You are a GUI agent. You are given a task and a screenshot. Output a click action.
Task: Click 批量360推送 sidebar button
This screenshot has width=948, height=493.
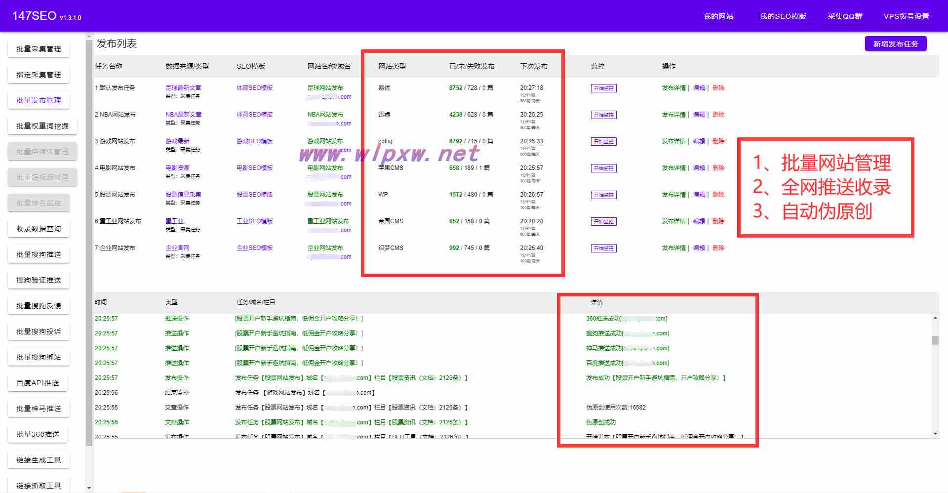pyautogui.click(x=38, y=434)
